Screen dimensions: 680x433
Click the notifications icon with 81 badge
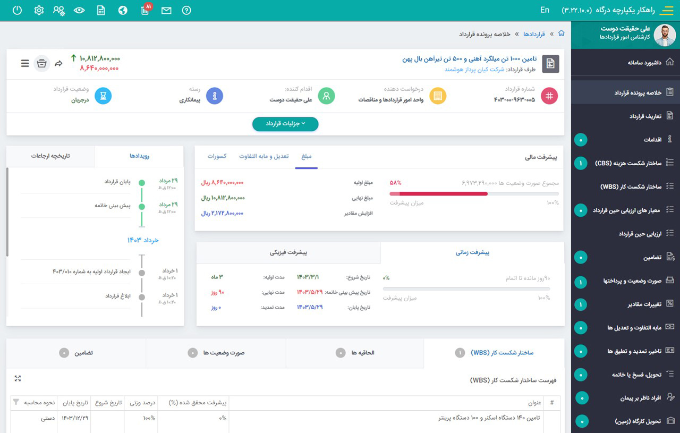(x=145, y=10)
